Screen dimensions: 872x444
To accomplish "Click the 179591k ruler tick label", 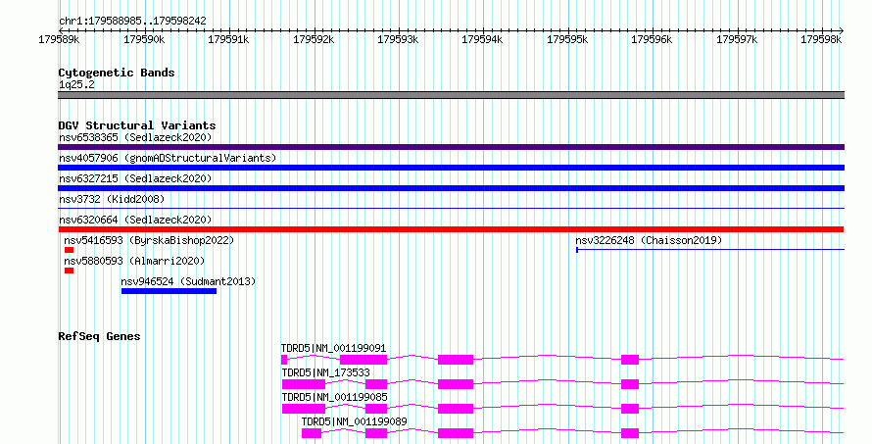I will (x=228, y=39).
